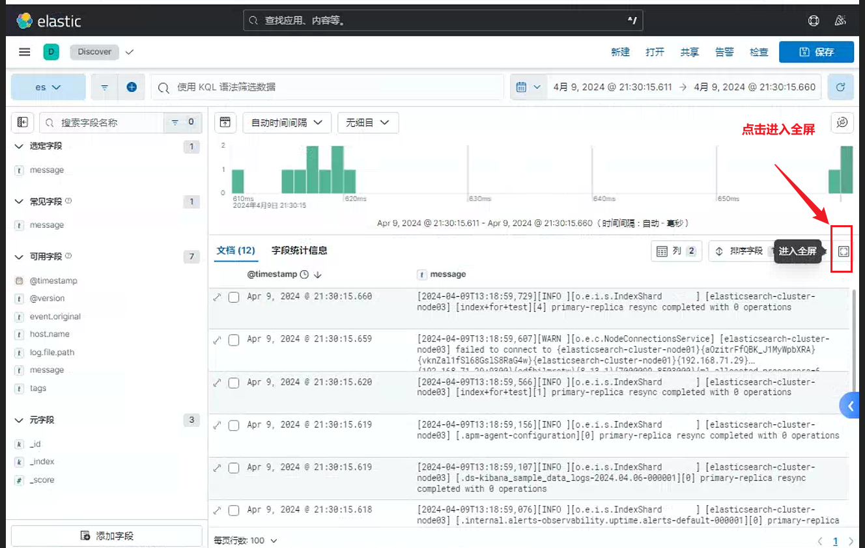Screen dimensions: 865x548
Task: Open the 每页行数 100 dropdown
Action: tap(246, 540)
